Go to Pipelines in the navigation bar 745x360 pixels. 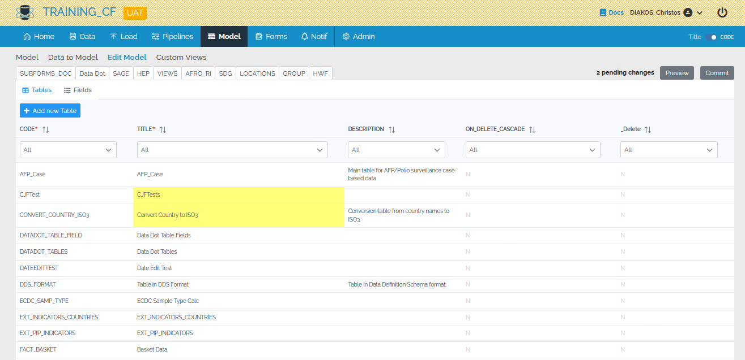pos(172,37)
